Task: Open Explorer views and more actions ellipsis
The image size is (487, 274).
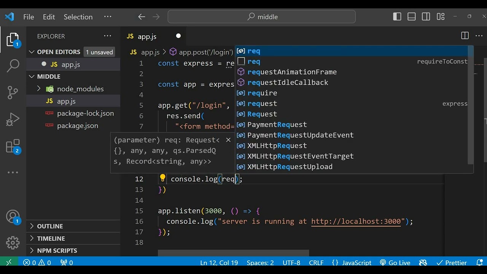Action: tap(108, 36)
